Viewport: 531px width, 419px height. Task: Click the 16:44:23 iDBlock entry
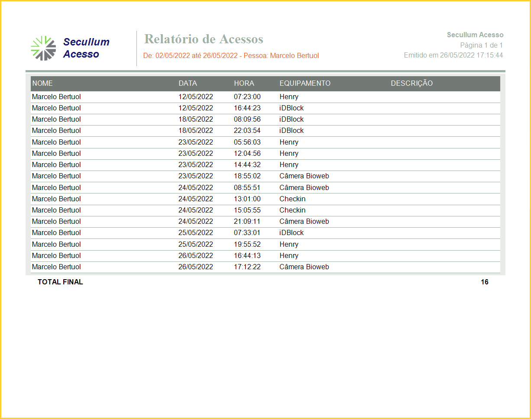coord(291,108)
